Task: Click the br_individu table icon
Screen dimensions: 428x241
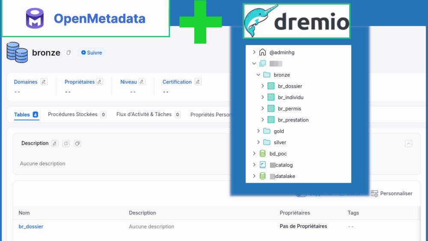Action: pos(271,97)
